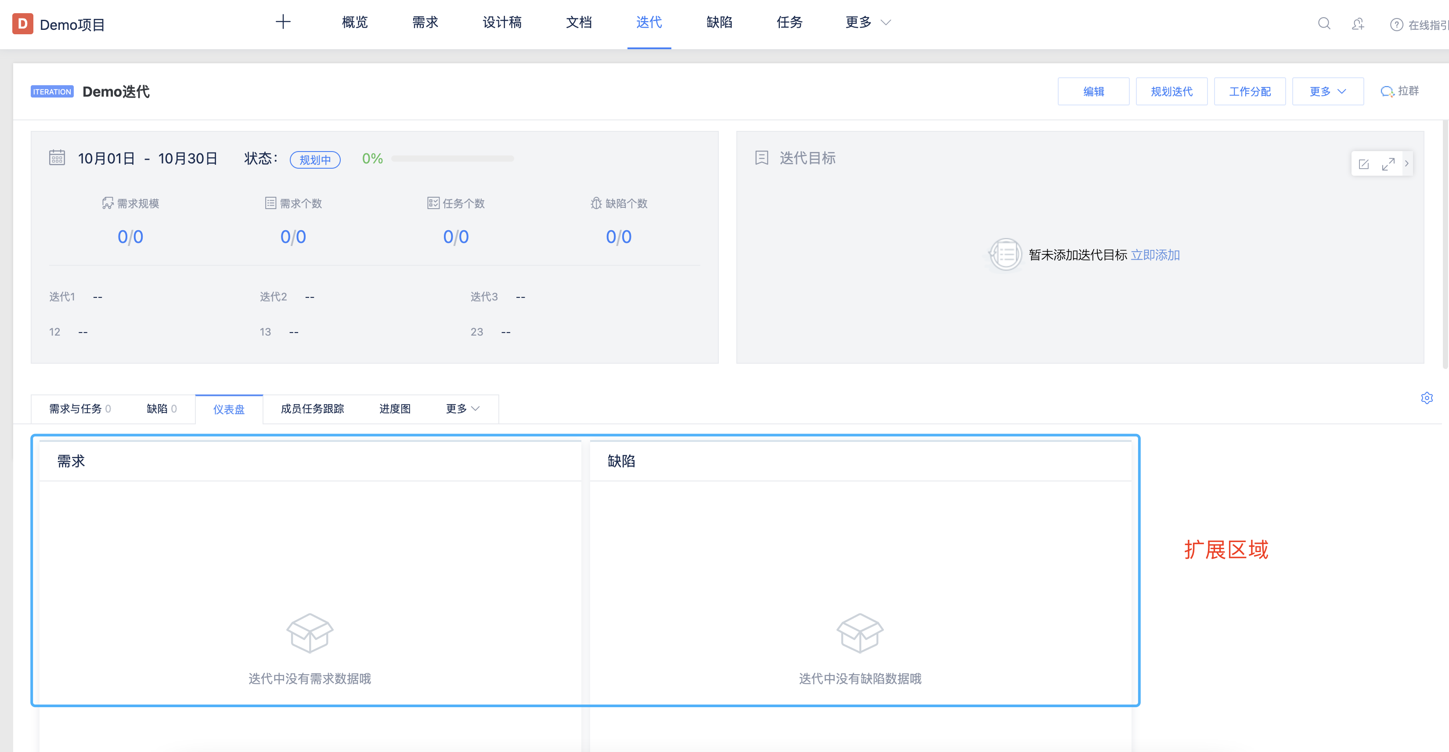
Task: Click the 在线指引 help icon
Action: pyautogui.click(x=1396, y=25)
